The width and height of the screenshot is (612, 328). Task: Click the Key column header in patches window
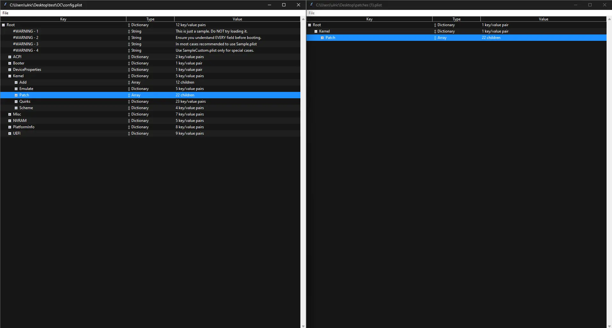(369, 19)
